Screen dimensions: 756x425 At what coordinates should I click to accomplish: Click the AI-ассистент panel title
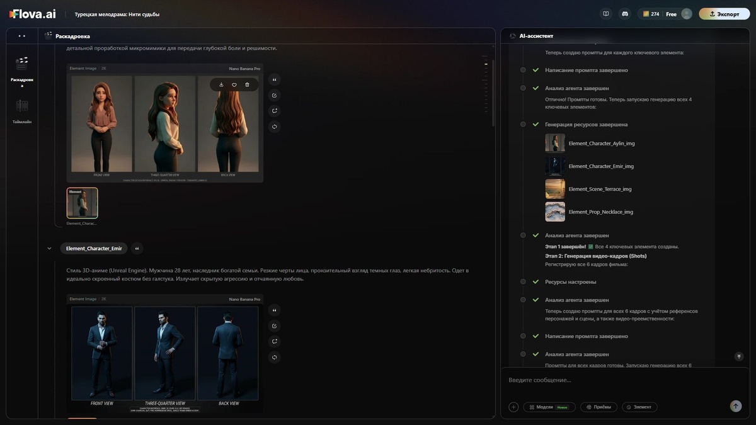[536, 36]
